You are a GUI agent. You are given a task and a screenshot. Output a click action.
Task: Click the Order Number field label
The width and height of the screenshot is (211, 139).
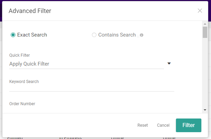tap(22, 104)
